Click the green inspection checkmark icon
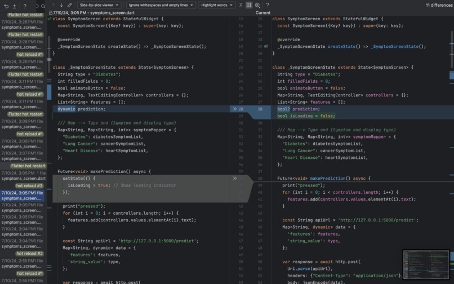Viewport: 454px width, 284px height. tap(49, 19)
